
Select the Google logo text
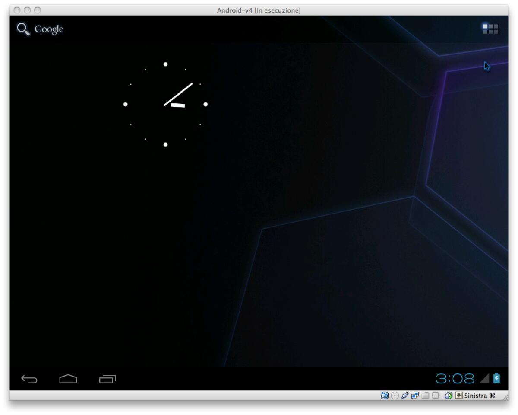(x=49, y=29)
